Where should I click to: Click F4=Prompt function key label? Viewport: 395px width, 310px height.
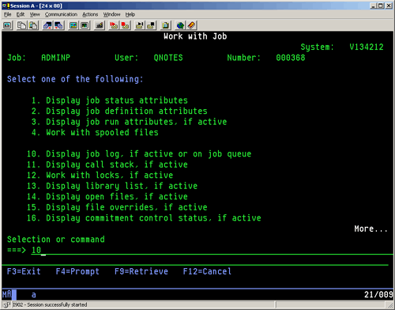tap(77, 271)
